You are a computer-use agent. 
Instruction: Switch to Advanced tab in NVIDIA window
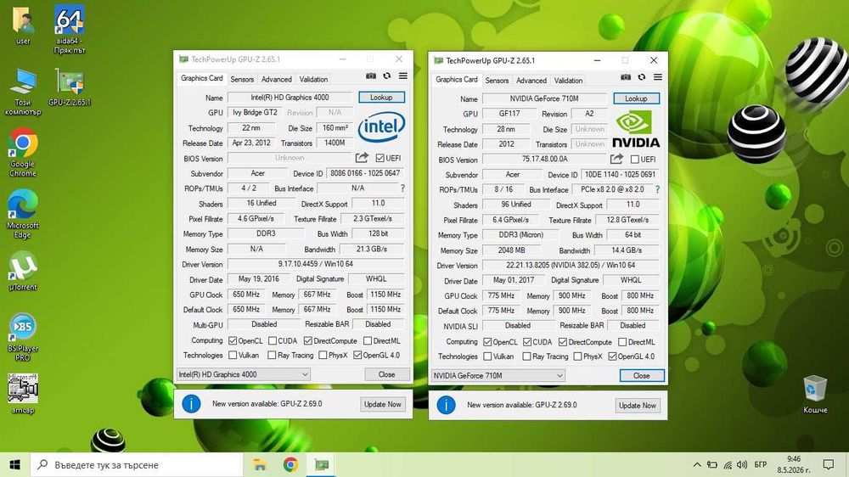coord(531,80)
